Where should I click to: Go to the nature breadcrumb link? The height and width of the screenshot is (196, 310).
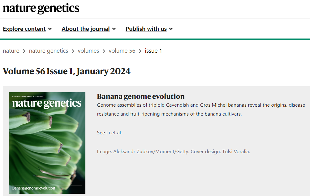(11, 51)
